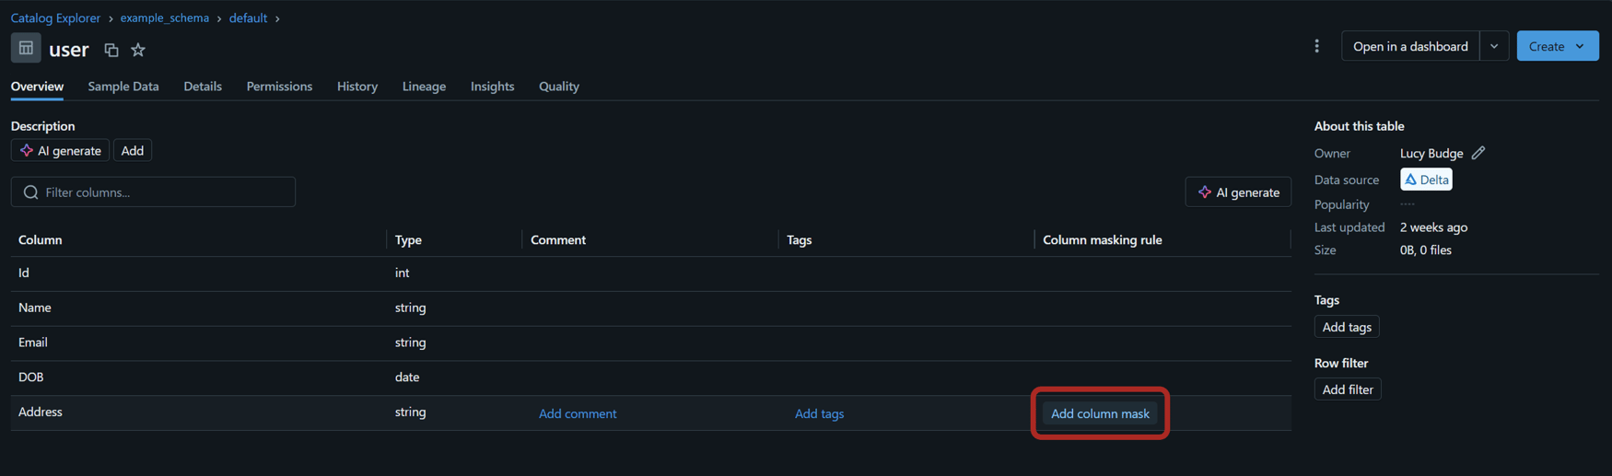Switch to the Overview tab
The height and width of the screenshot is (476, 1612).
pos(37,86)
